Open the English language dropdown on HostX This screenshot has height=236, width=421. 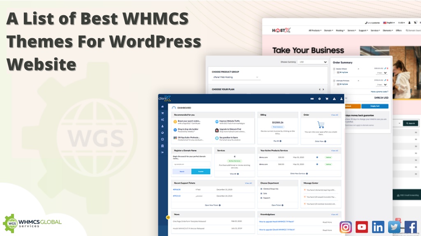(x=389, y=23)
